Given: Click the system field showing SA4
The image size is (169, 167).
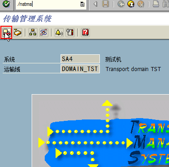Looking at the screenshot, I should 80,59.
